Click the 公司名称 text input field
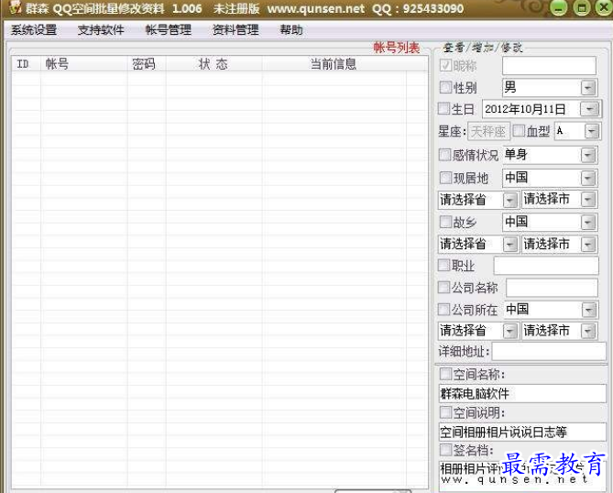Image resolution: width=613 pixels, height=493 pixels. [552, 288]
